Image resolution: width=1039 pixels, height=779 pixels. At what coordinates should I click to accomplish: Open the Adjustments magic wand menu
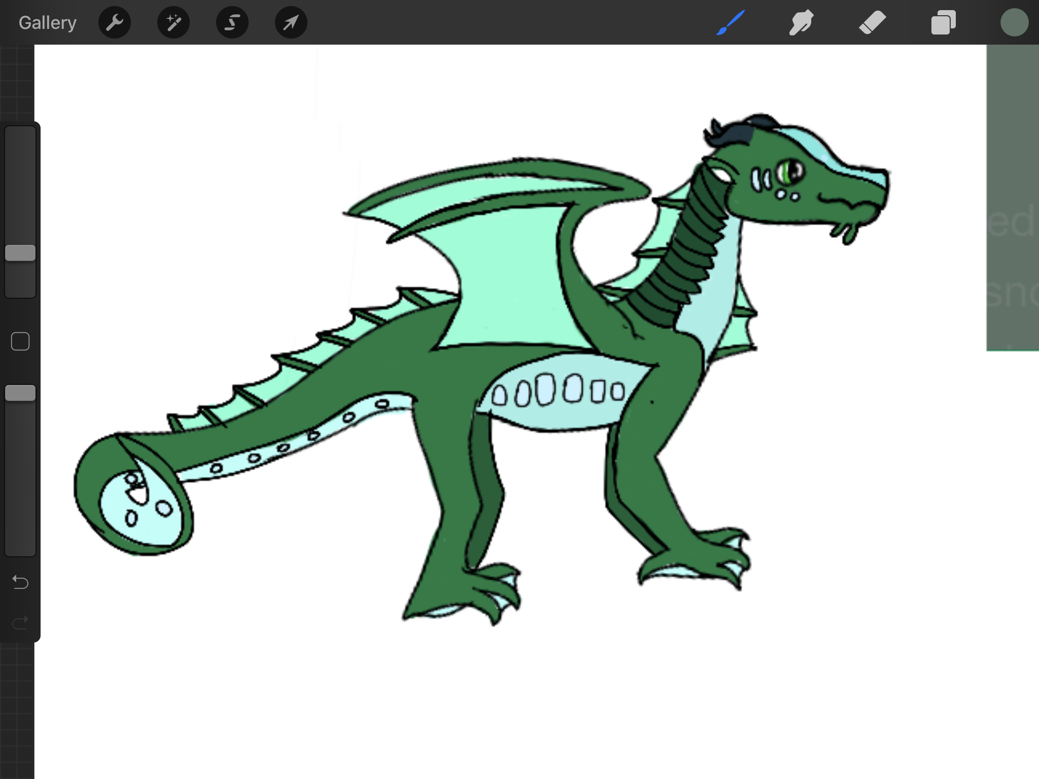174,23
